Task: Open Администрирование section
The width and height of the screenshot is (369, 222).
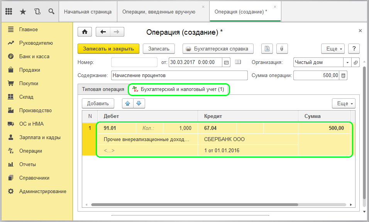Action: click(x=42, y=192)
